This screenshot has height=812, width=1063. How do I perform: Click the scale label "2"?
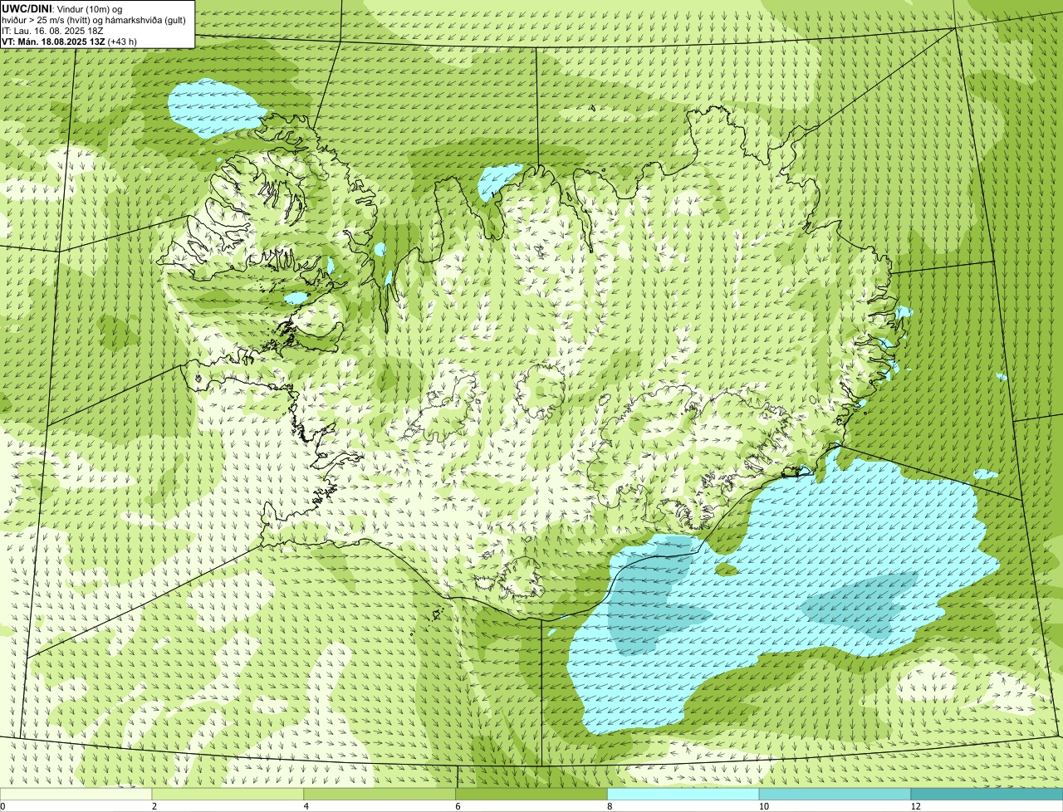[154, 806]
